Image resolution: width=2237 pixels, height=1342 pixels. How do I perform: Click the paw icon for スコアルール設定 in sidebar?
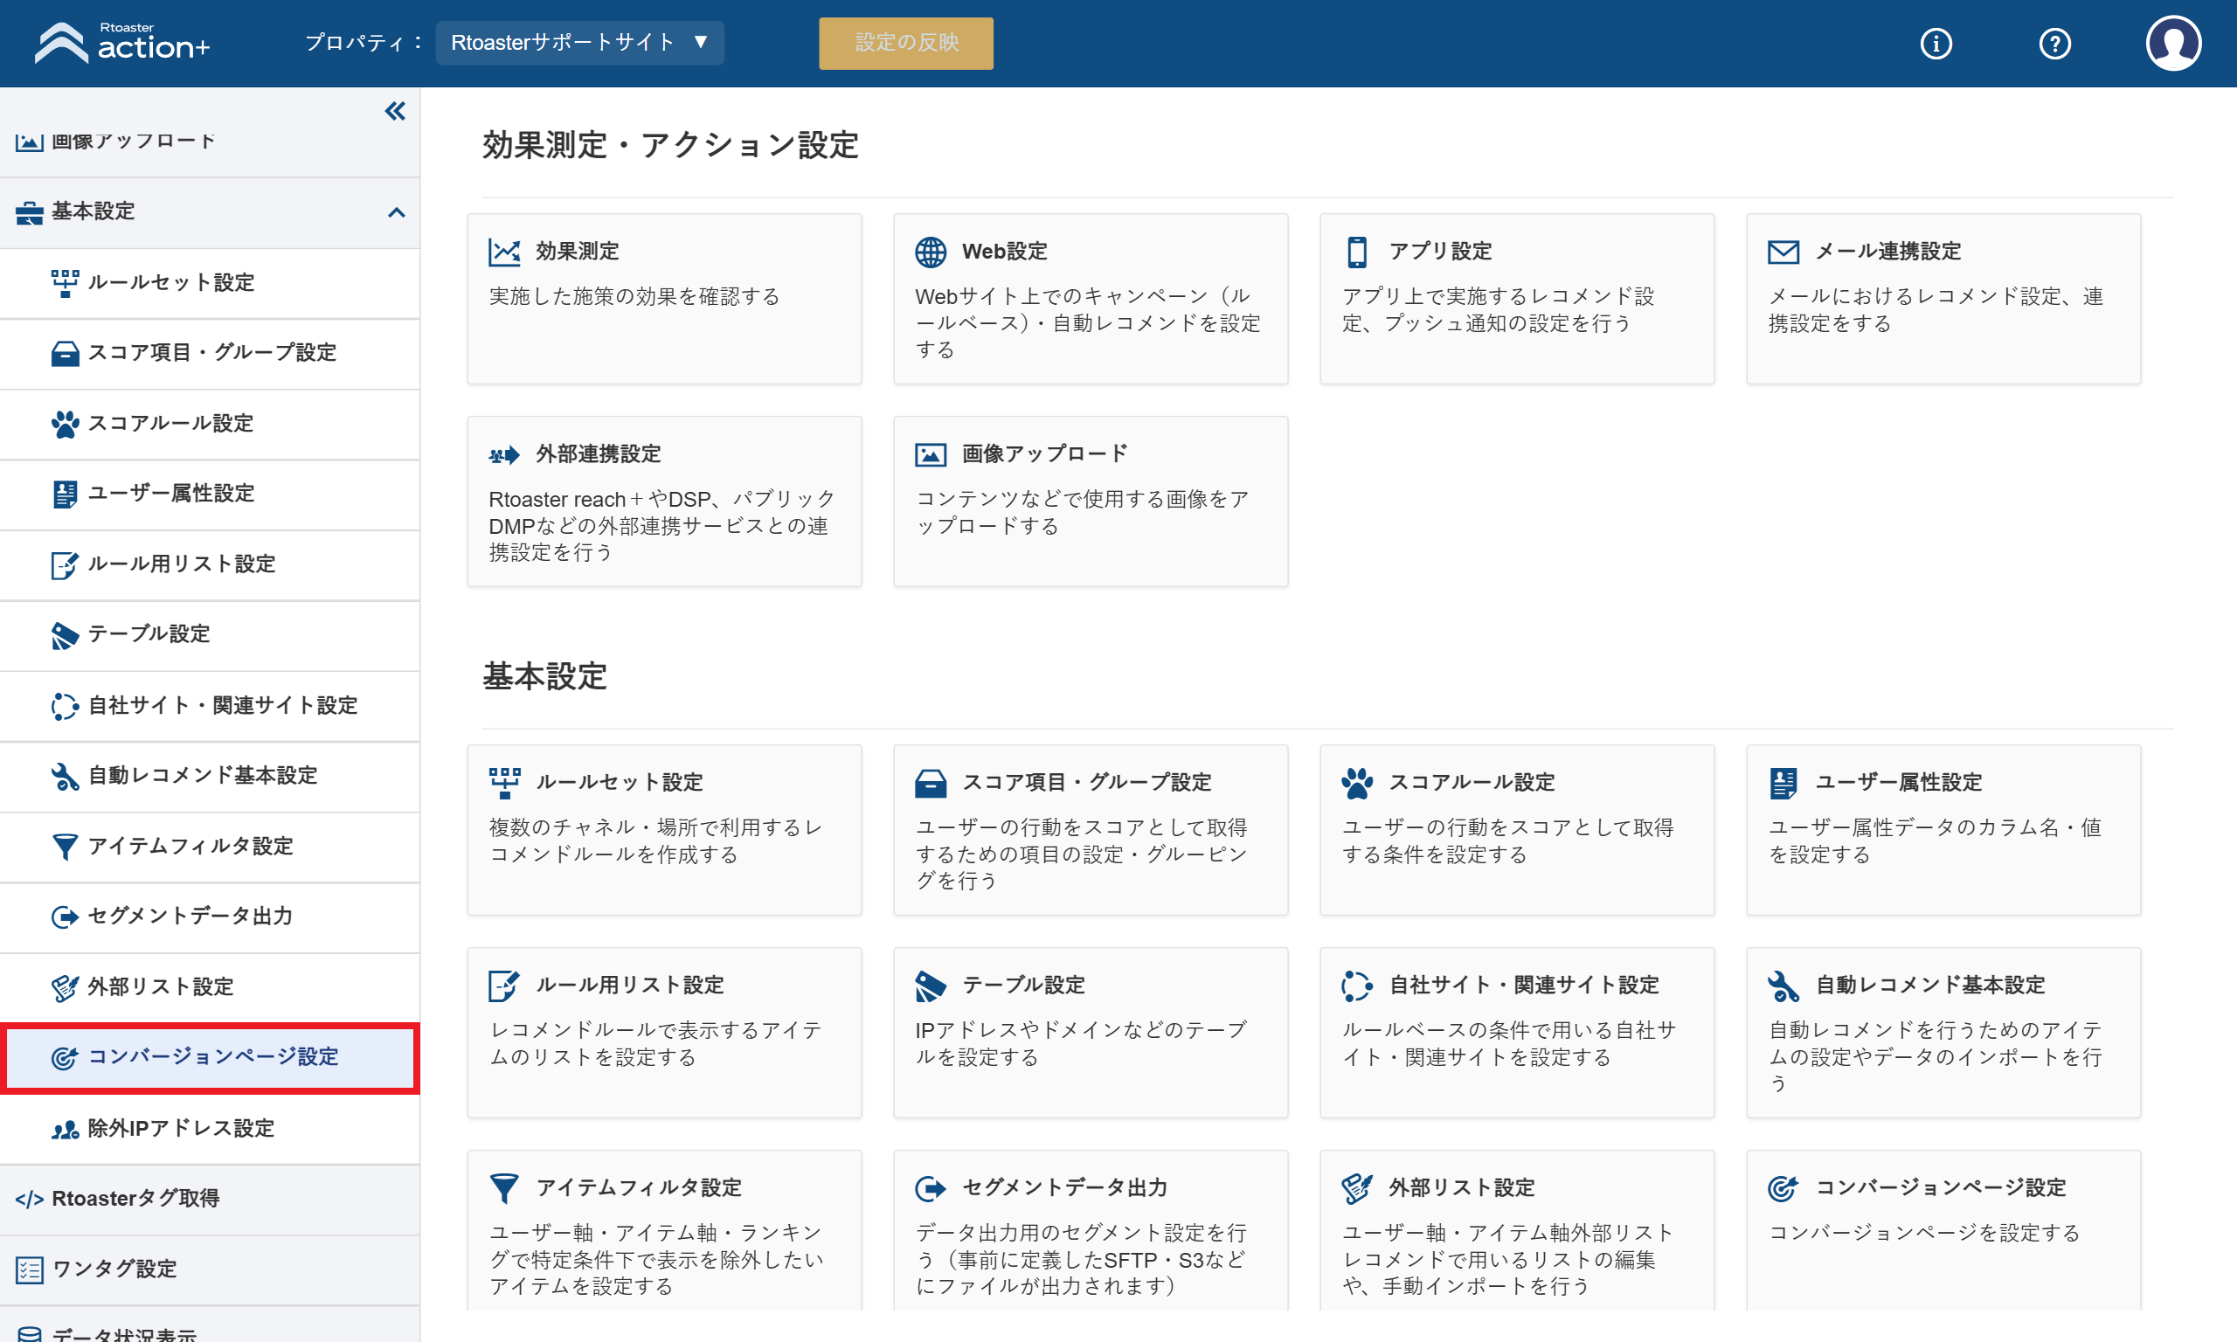click(x=66, y=424)
